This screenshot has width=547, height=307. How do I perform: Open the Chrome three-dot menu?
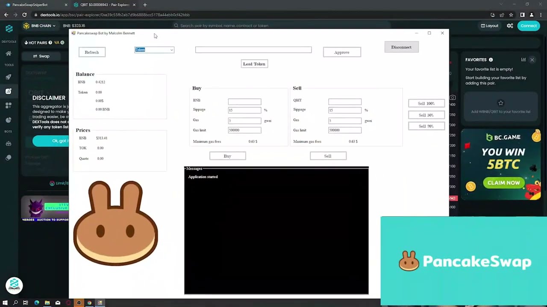tap(541, 15)
